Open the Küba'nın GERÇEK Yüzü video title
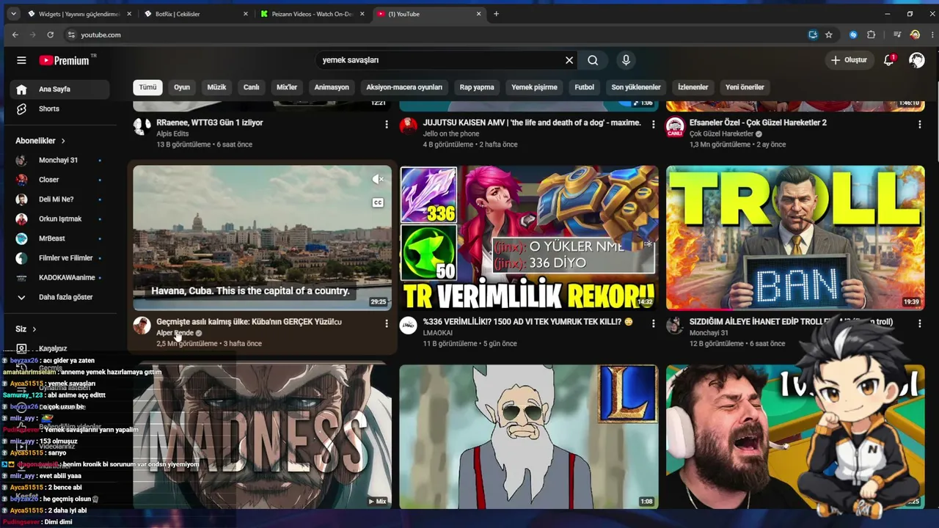This screenshot has width=939, height=528. [249, 322]
